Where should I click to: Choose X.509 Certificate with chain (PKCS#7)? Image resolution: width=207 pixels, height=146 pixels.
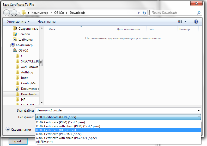click(66, 138)
